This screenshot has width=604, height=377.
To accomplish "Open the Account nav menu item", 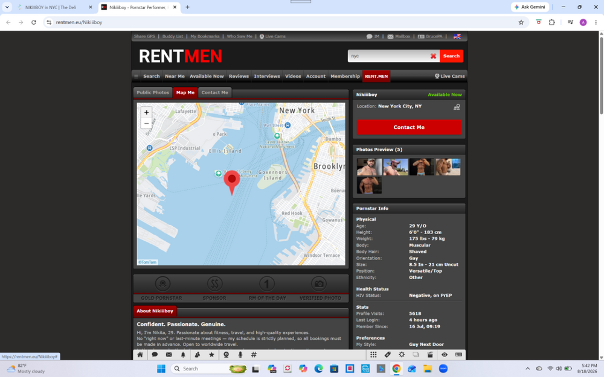I will (x=316, y=76).
